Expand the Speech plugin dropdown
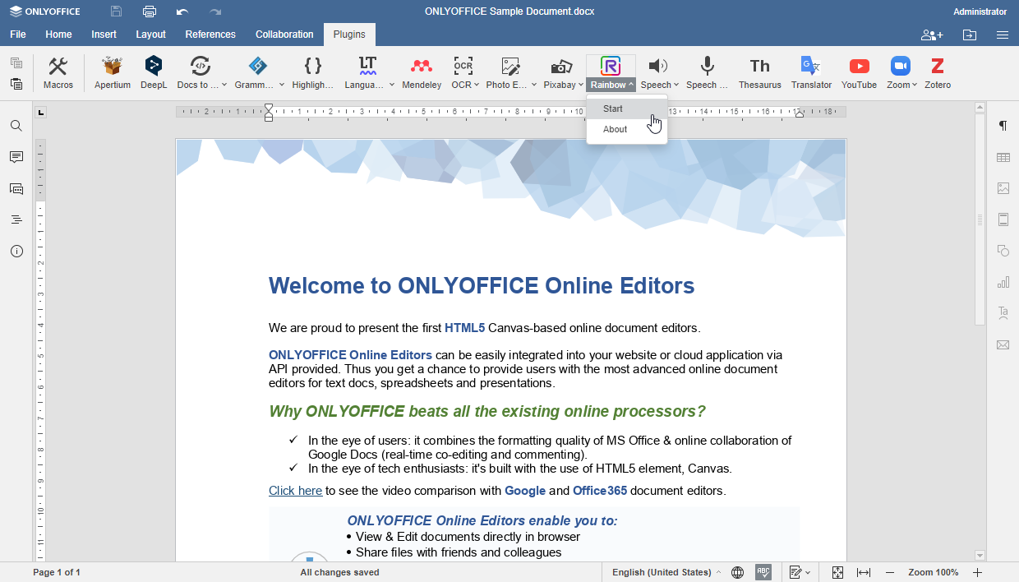Viewport: 1019px width, 582px height. (676, 85)
